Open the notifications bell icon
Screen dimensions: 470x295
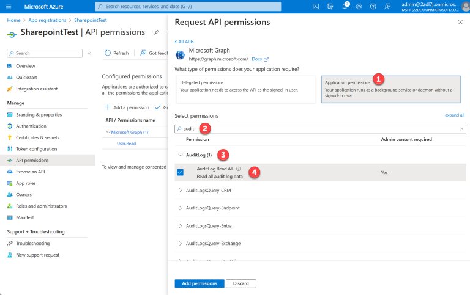345,6
